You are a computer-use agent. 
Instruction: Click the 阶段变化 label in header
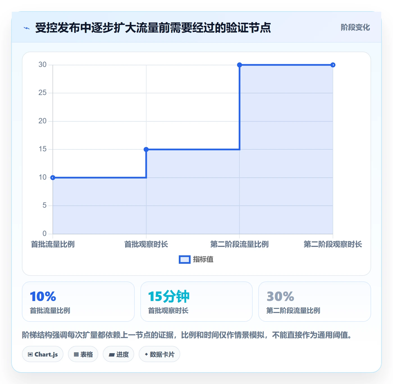click(355, 27)
